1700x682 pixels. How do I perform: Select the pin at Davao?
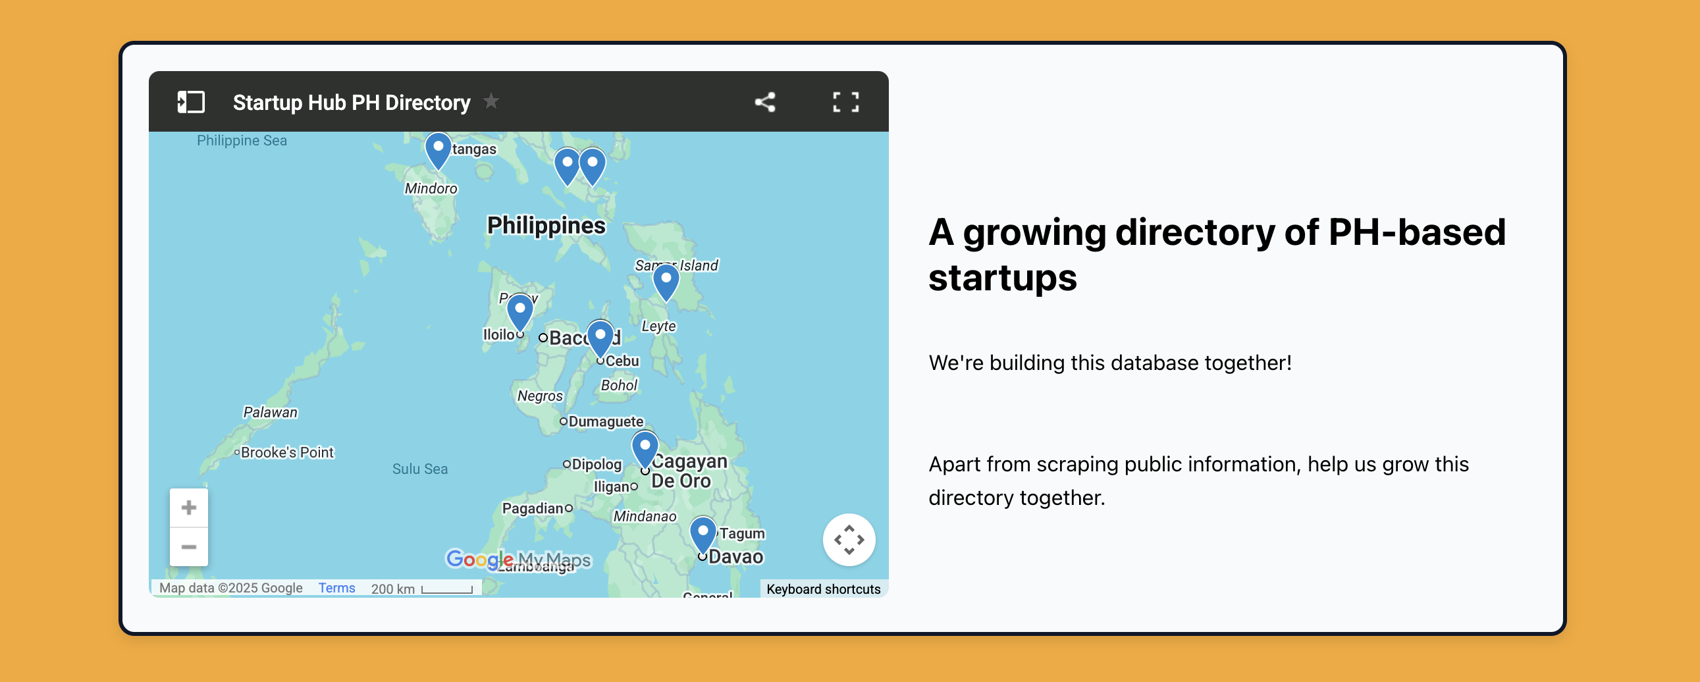703,536
